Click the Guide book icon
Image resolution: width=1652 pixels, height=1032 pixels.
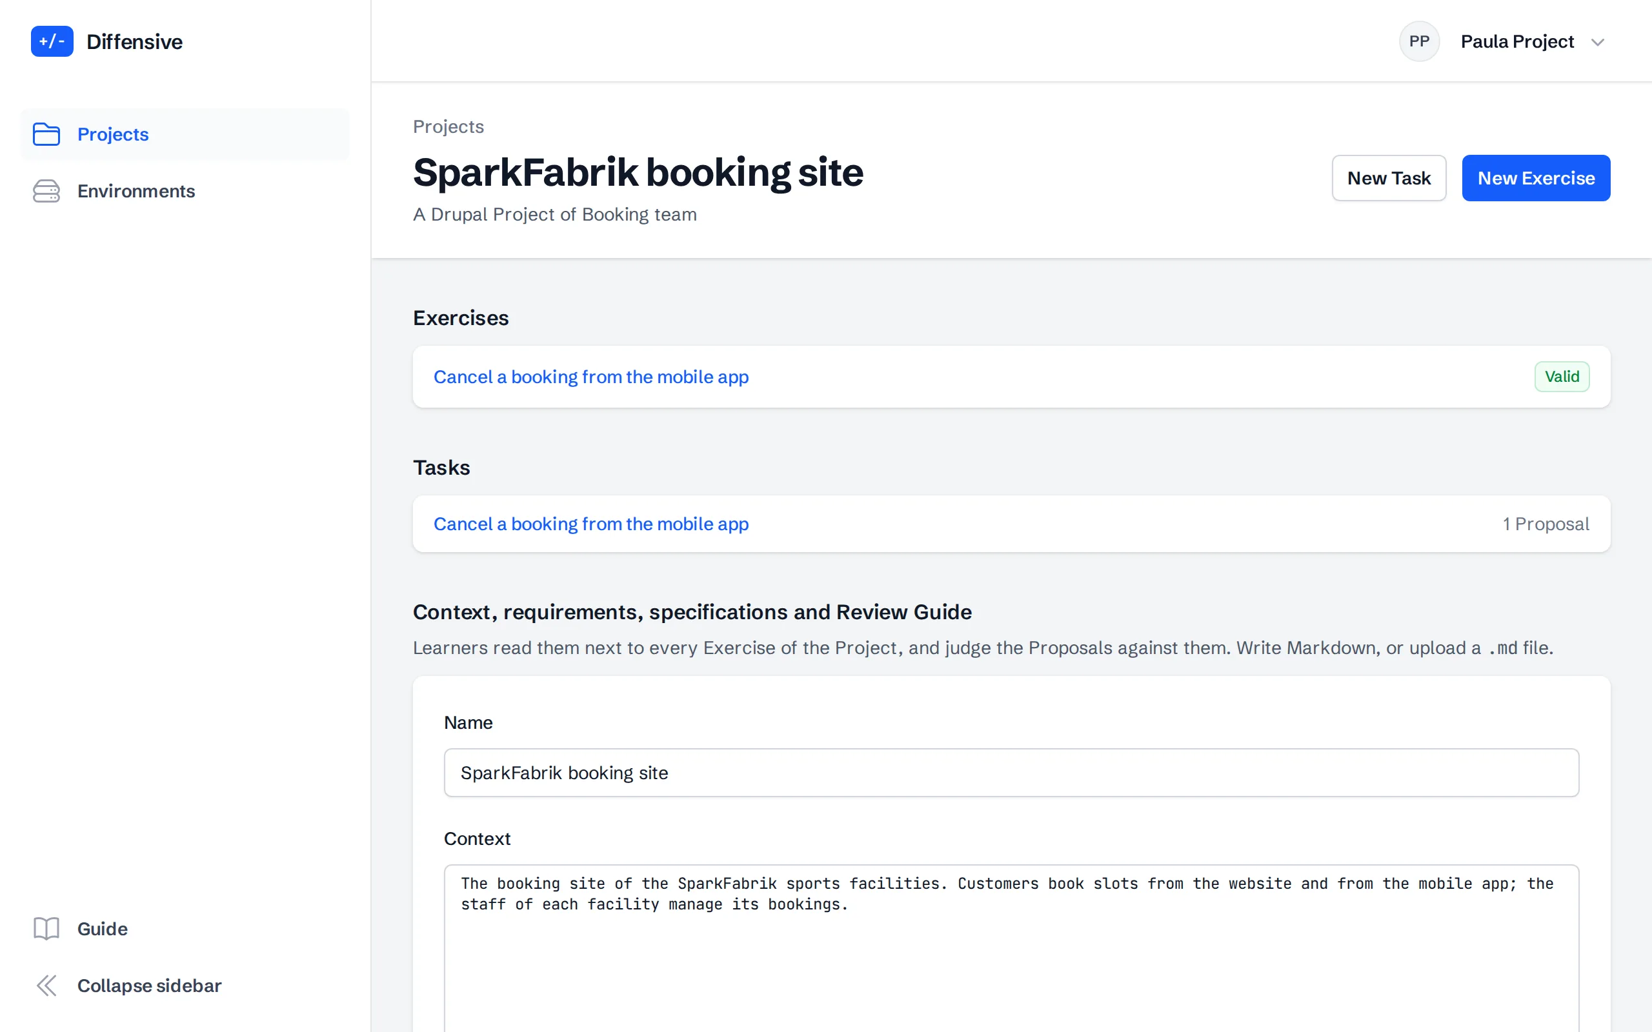tap(46, 929)
